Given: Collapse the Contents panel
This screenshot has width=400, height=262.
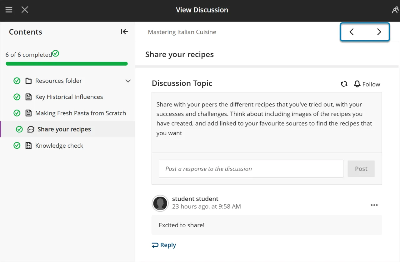Looking at the screenshot, I should 124,32.
